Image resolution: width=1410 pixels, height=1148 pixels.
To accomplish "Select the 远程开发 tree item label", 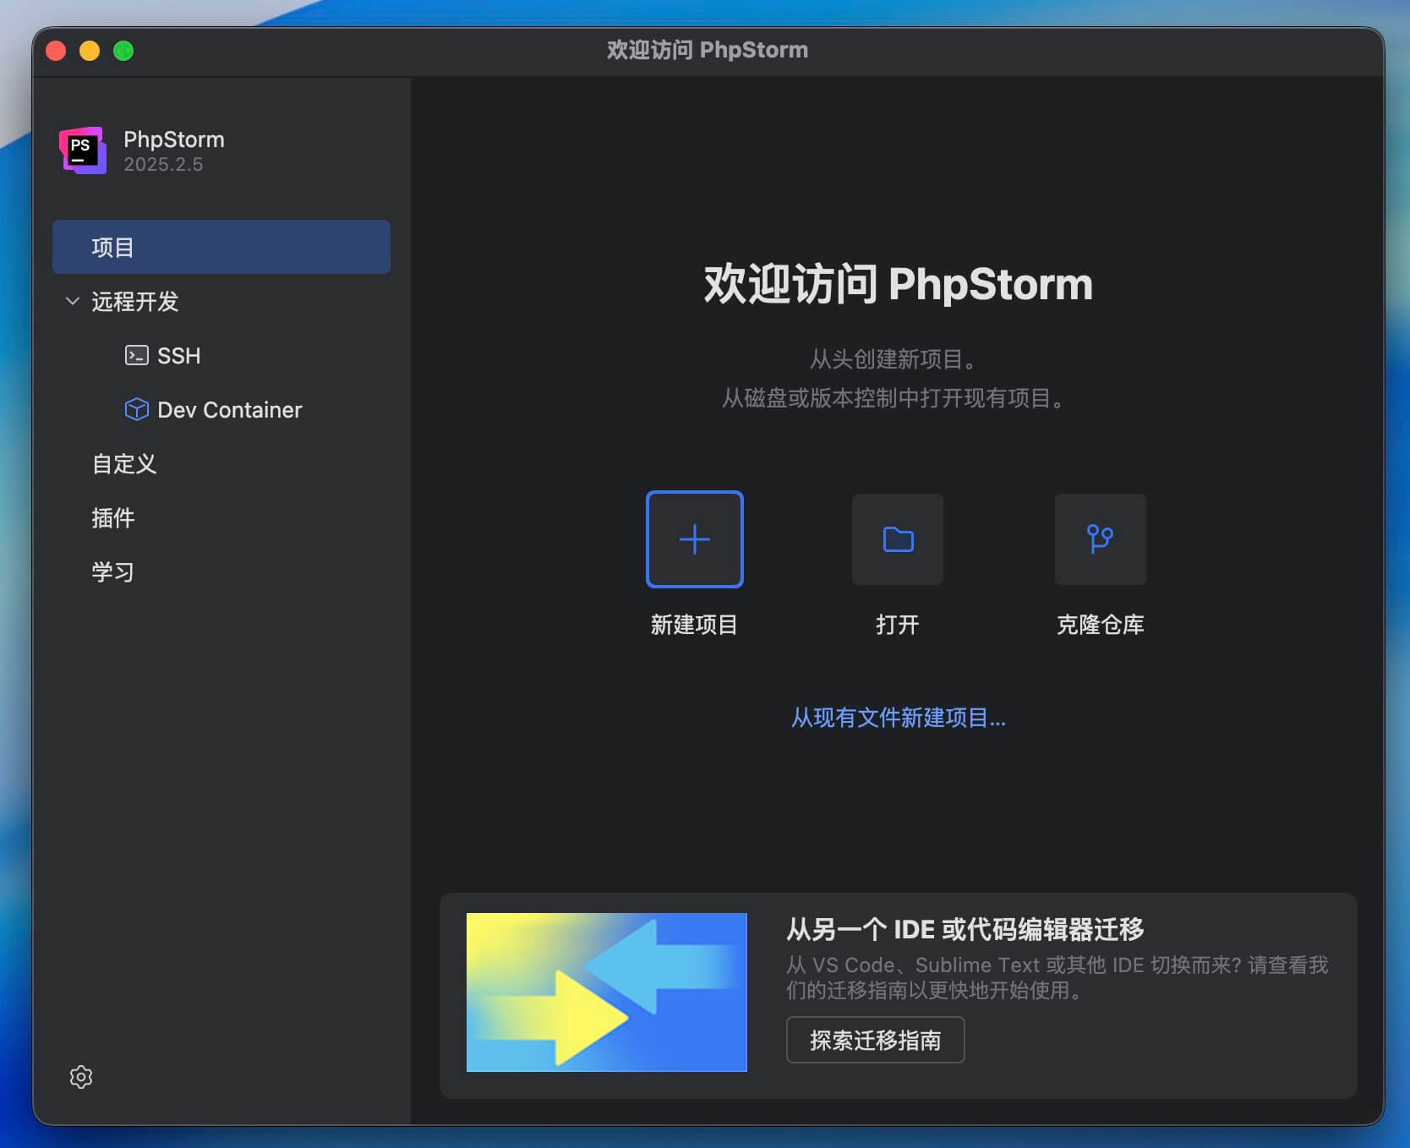I will tap(135, 302).
